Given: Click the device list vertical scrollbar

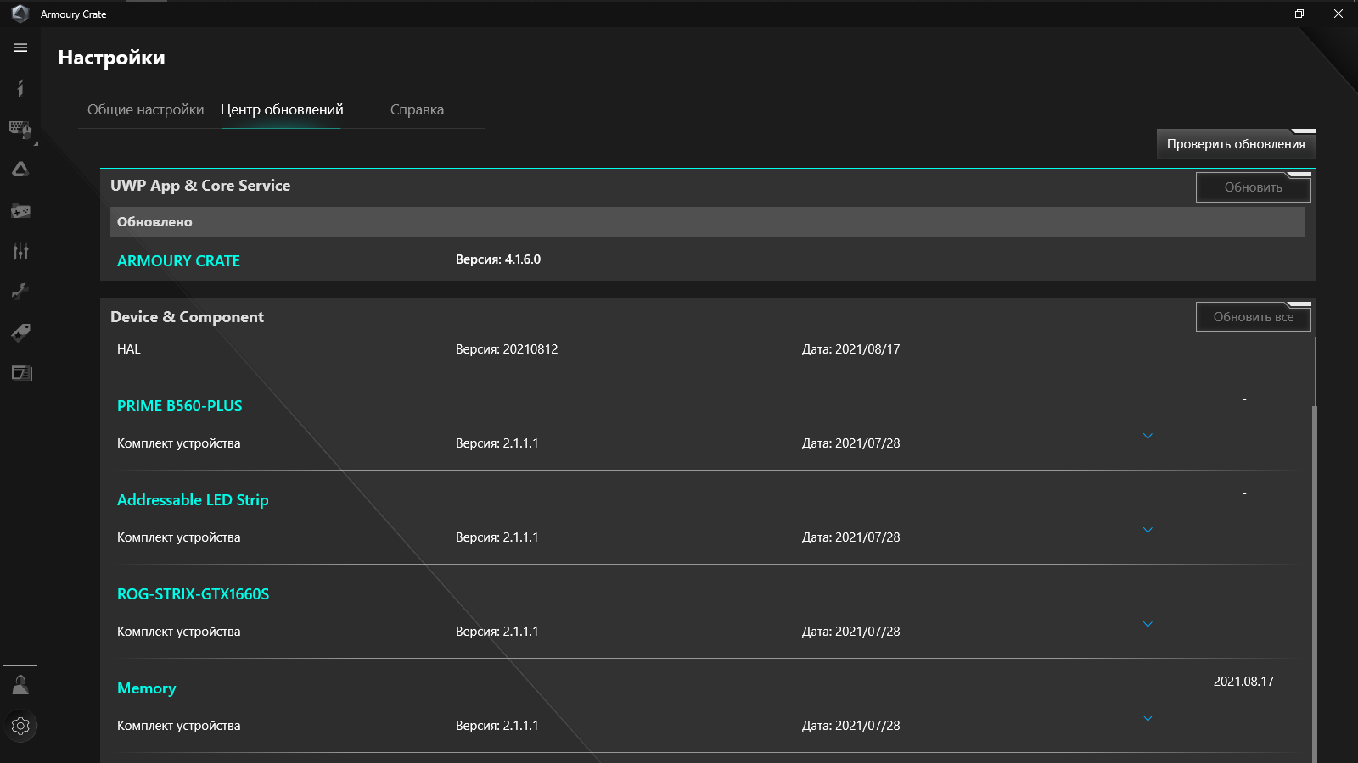Looking at the screenshot, I should coord(1315,584).
